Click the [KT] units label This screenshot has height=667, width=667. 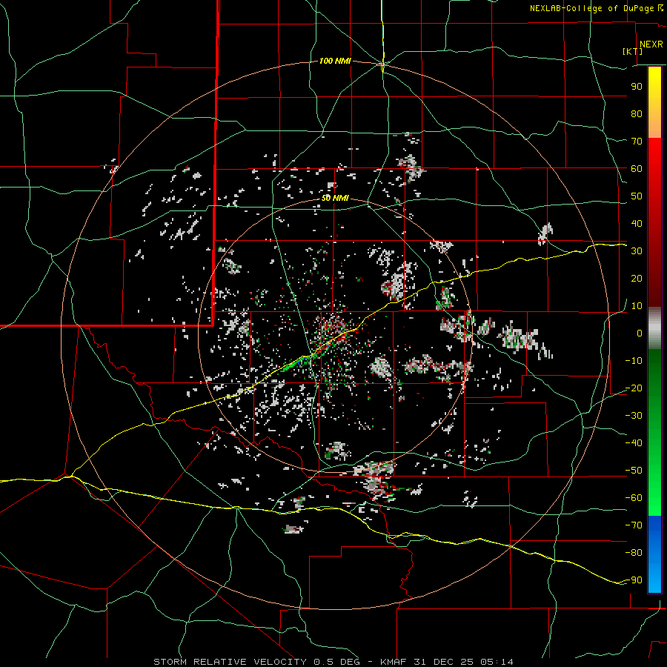click(x=633, y=51)
